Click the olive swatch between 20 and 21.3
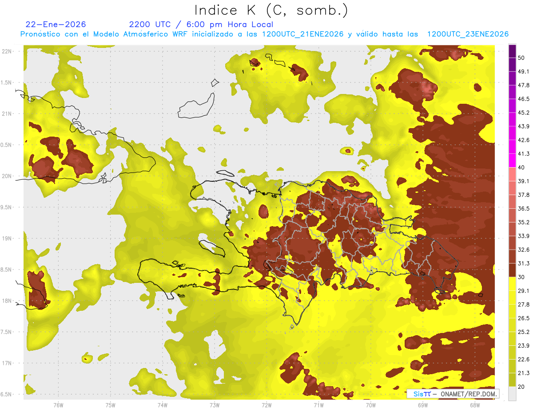Image resolution: width=533 pixels, height=411 pixels. [512, 380]
